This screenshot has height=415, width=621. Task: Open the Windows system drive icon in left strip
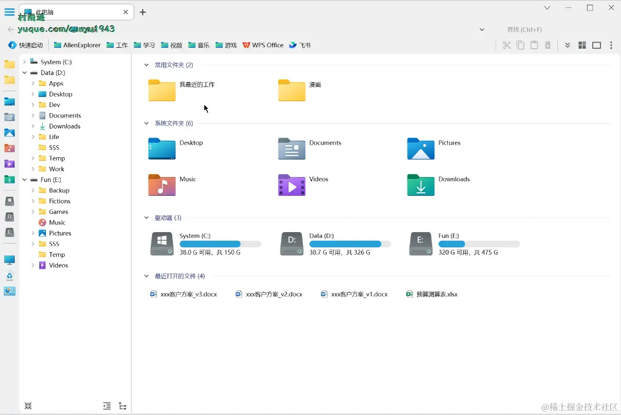[x=10, y=201]
